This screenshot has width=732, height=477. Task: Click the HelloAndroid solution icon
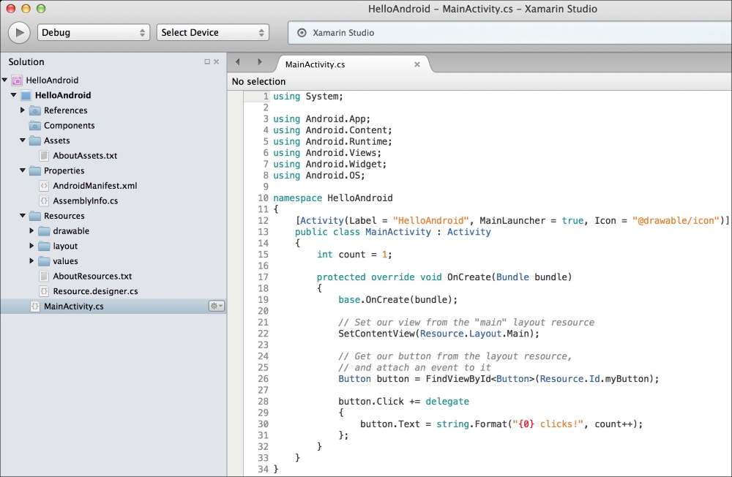[x=17, y=80]
